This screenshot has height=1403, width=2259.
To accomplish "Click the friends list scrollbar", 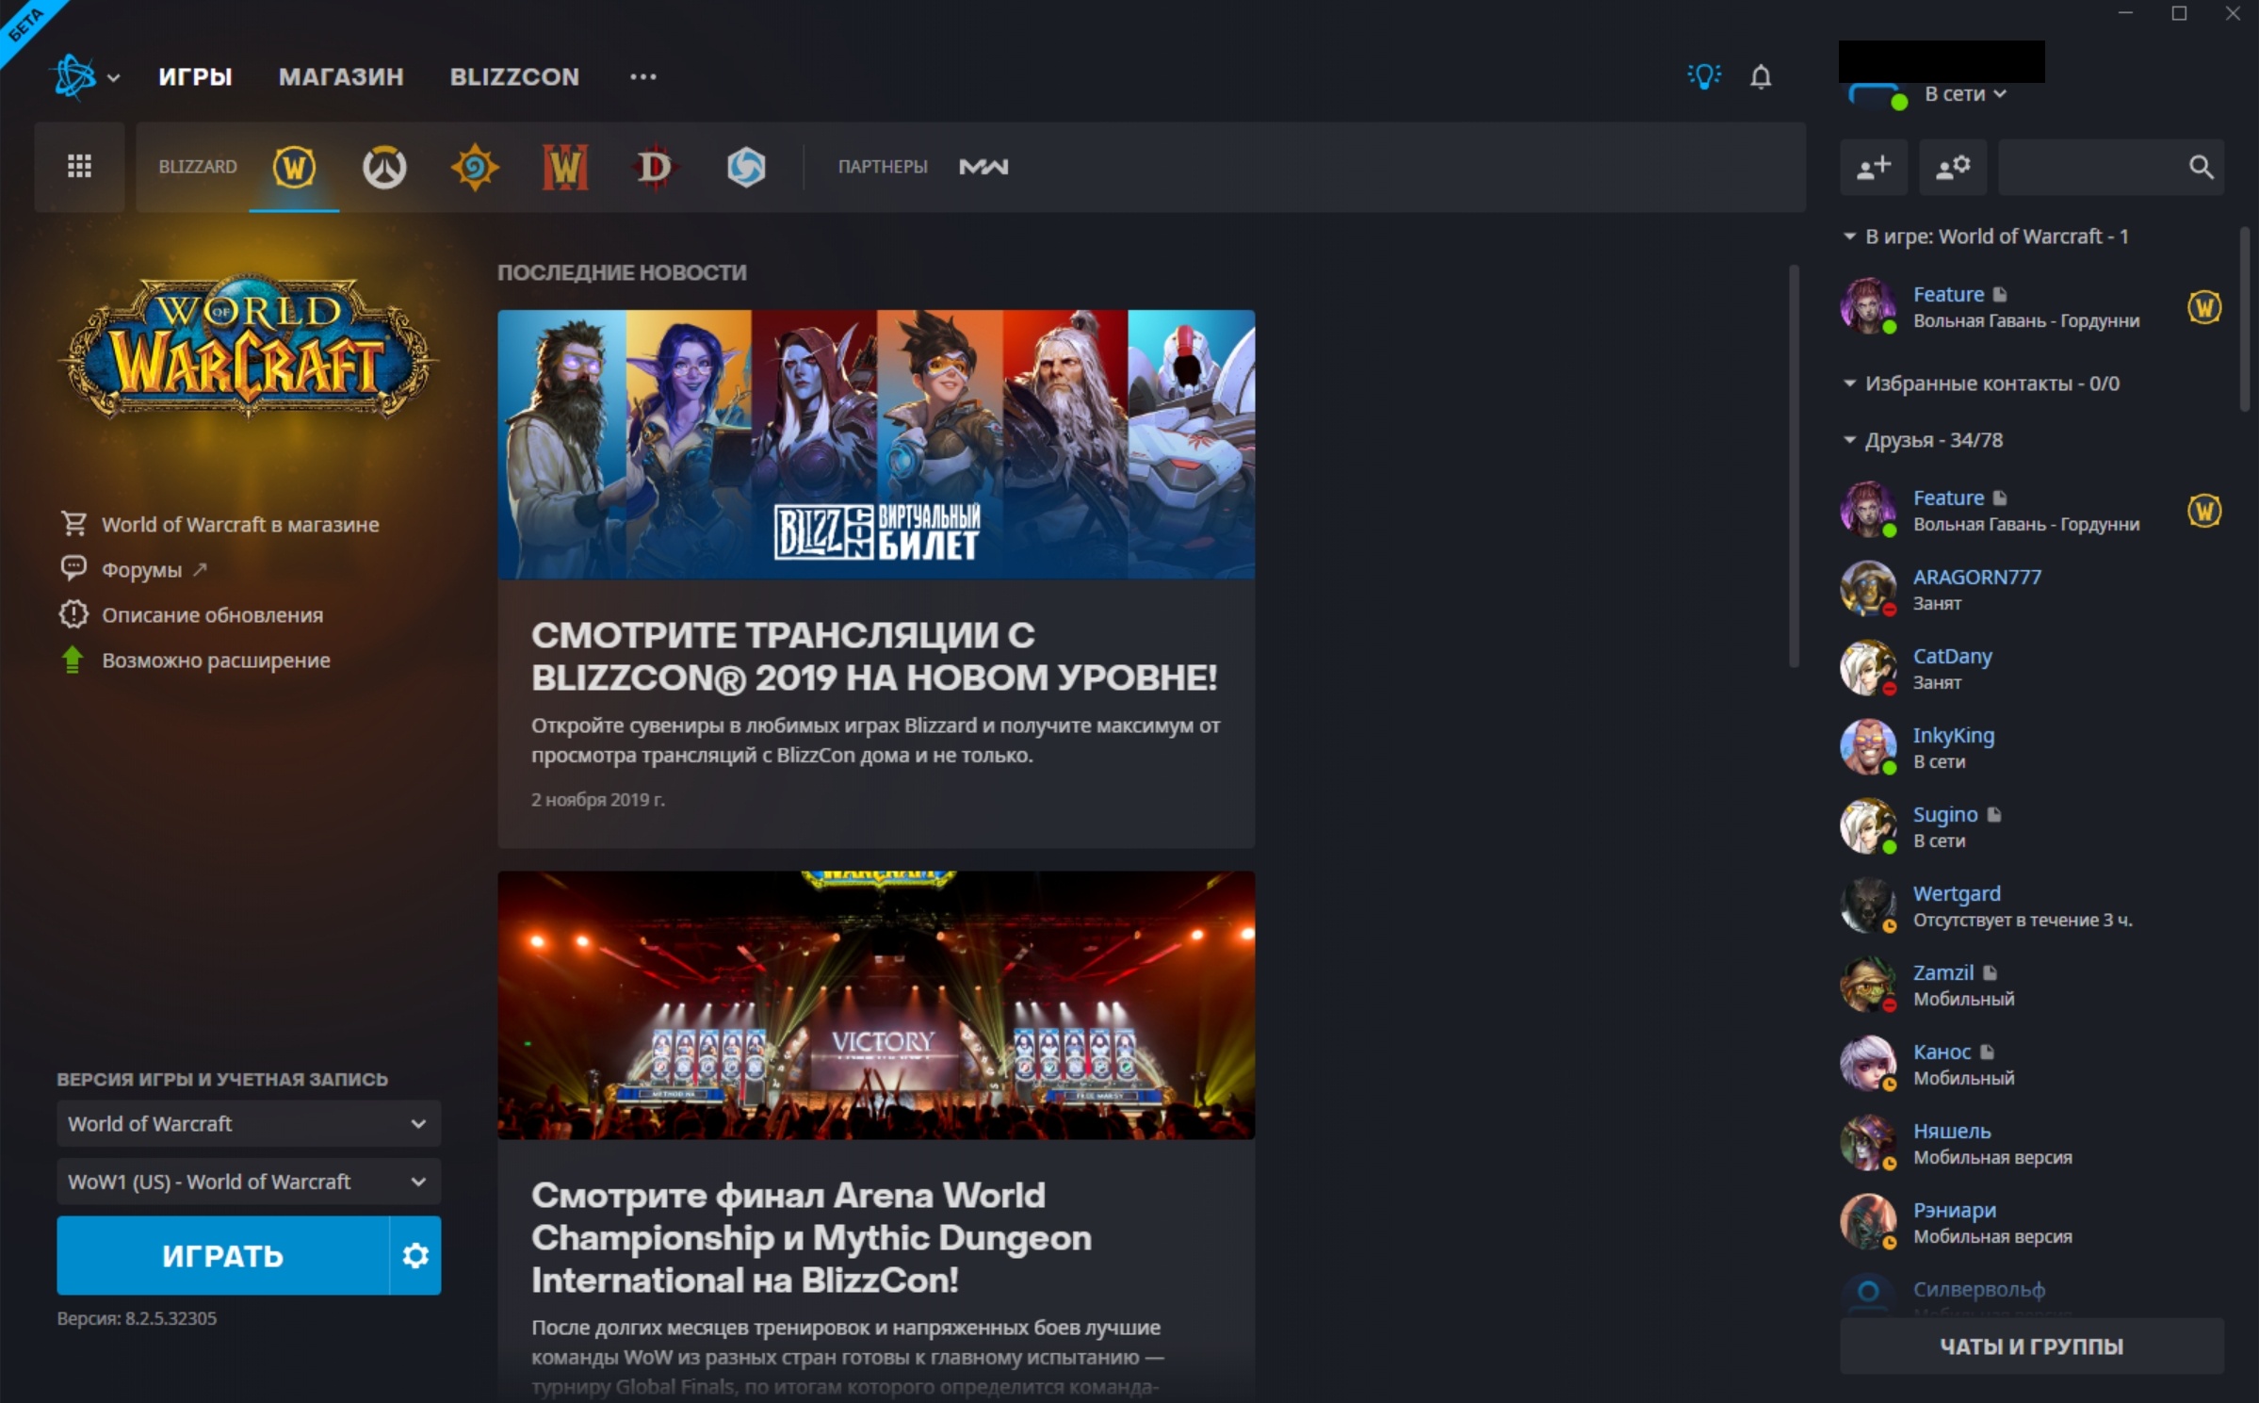I will (2244, 318).
